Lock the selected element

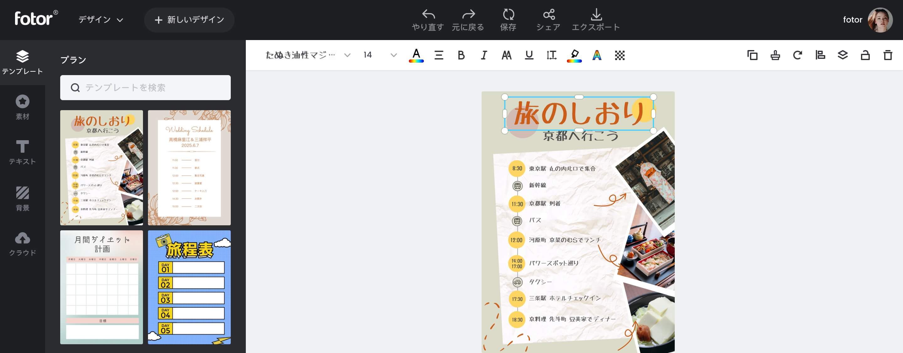pyautogui.click(x=865, y=55)
